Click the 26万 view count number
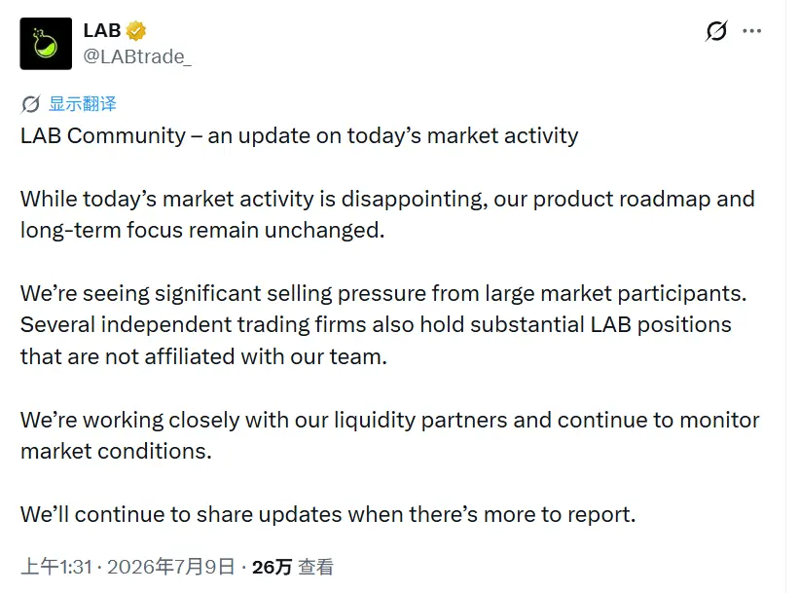This screenshot has width=800, height=593. (x=272, y=567)
